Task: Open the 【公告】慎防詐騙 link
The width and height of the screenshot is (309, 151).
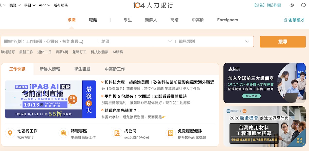Action: pos(267,5)
